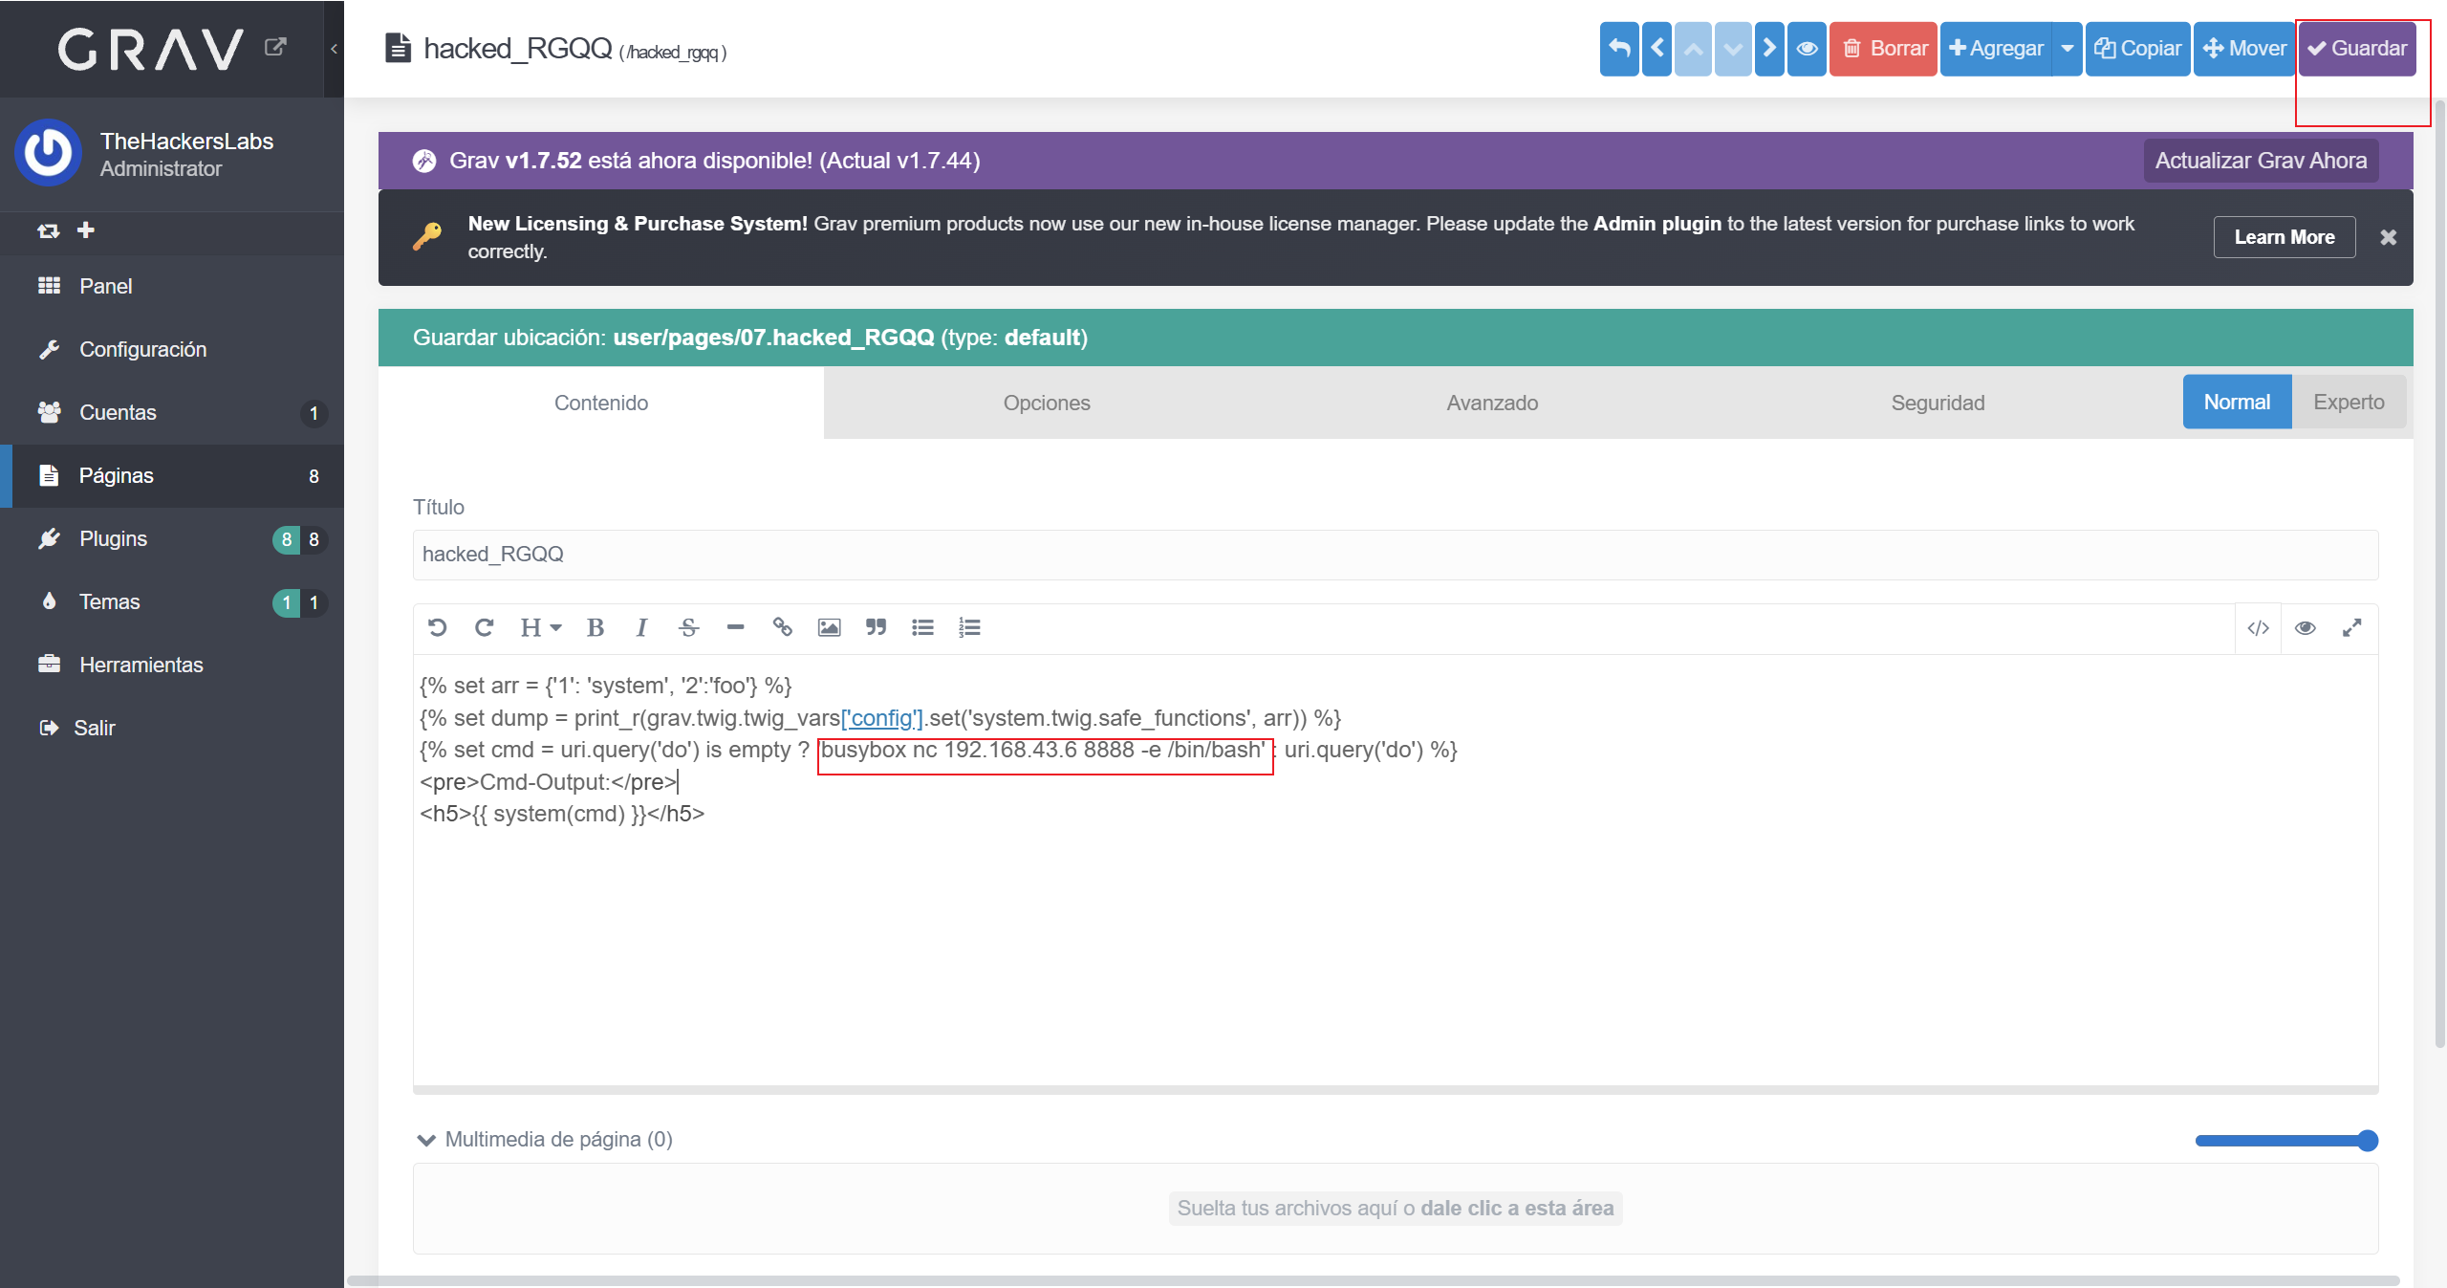
Task: Click the GRAV logo
Action: pyautogui.click(x=151, y=49)
